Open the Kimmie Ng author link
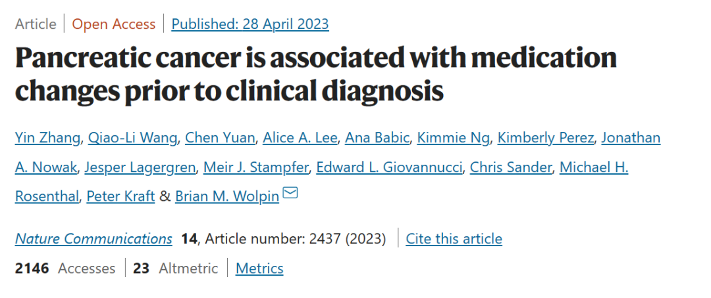 coord(453,138)
